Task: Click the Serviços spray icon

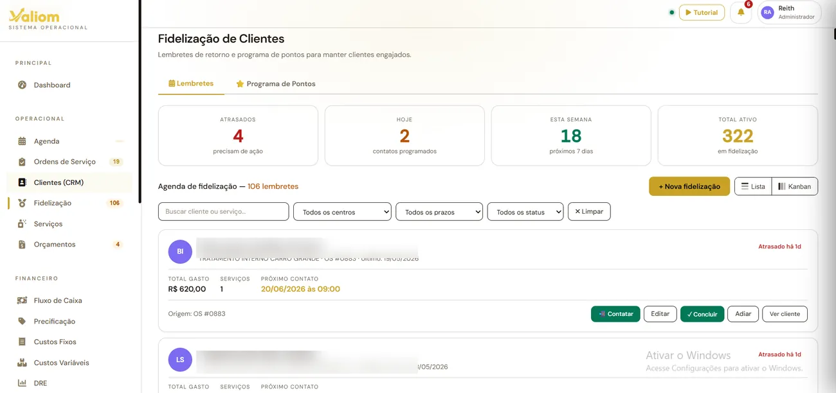Action: [22, 223]
